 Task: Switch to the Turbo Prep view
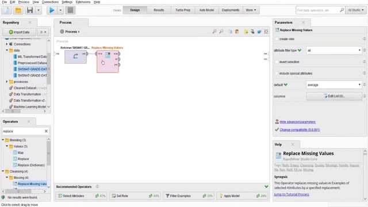(x=183, y=10)
